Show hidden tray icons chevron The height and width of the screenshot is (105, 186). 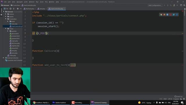pos(154,103)
